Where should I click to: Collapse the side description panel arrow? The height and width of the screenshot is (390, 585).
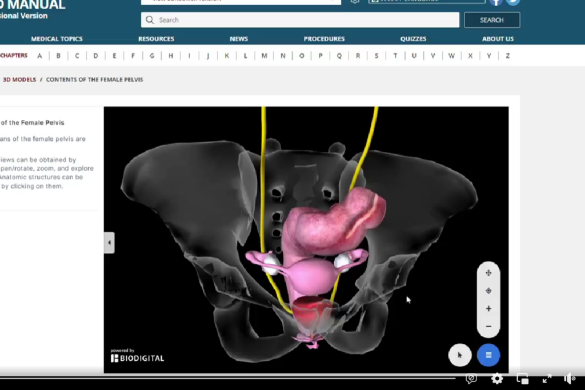coord(109,243)
